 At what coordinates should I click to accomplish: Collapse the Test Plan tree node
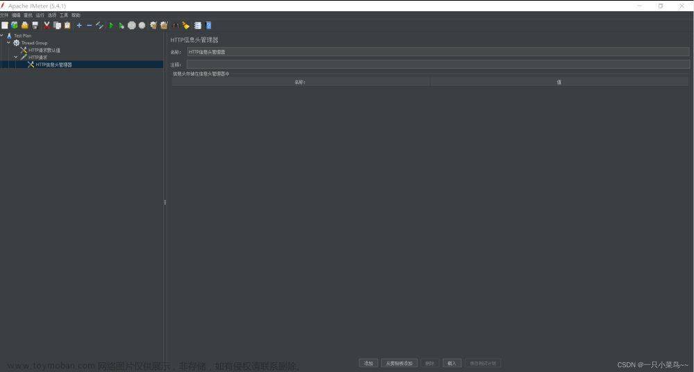point(2,35)
